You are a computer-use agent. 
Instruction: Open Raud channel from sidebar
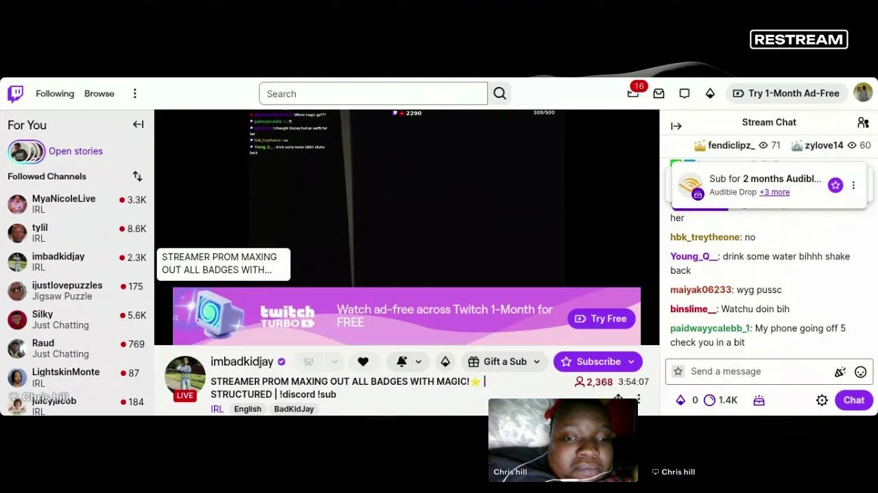(x=77, y=348)
